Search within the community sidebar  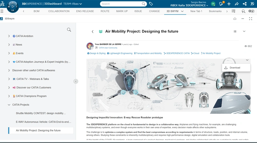(69, 30)
